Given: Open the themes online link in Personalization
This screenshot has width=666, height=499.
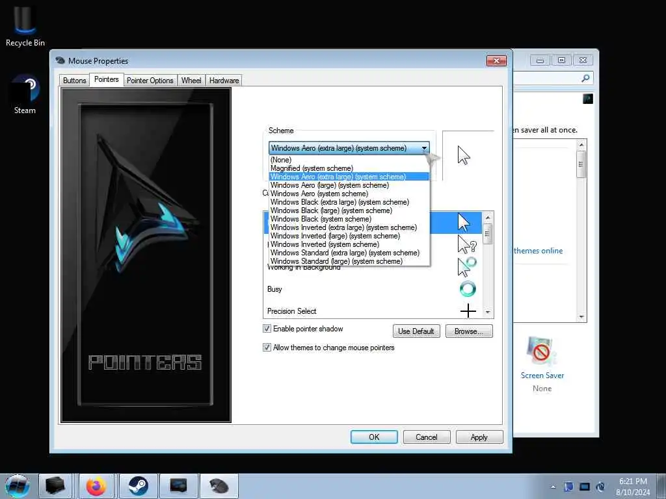Looking at the screenshot, I should click(x=538, y=251).
